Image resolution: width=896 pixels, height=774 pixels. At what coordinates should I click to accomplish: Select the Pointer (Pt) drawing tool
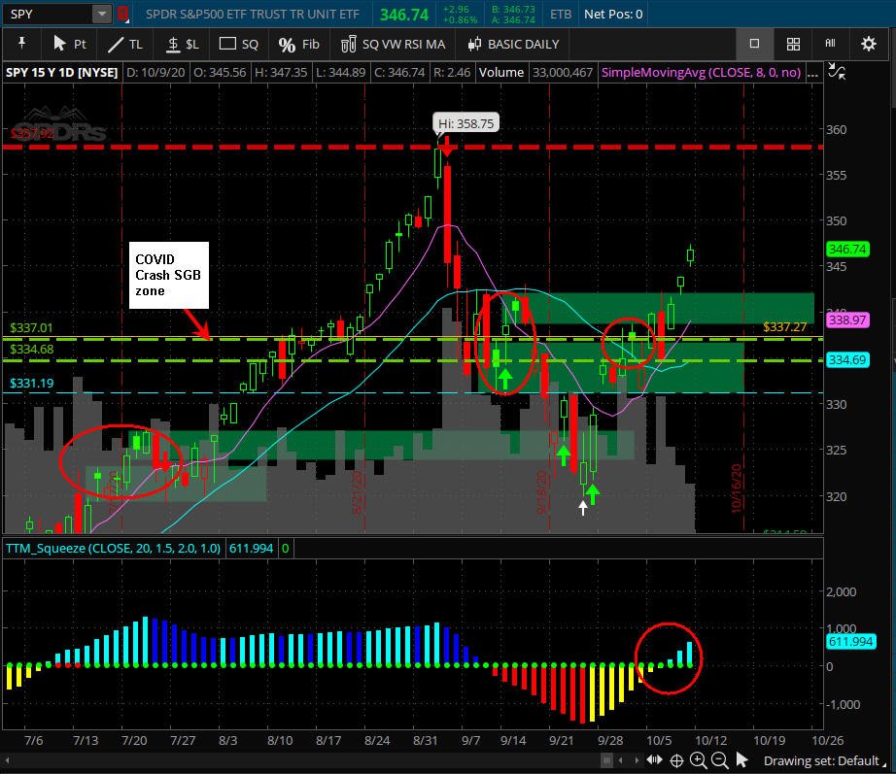[70, 44]
